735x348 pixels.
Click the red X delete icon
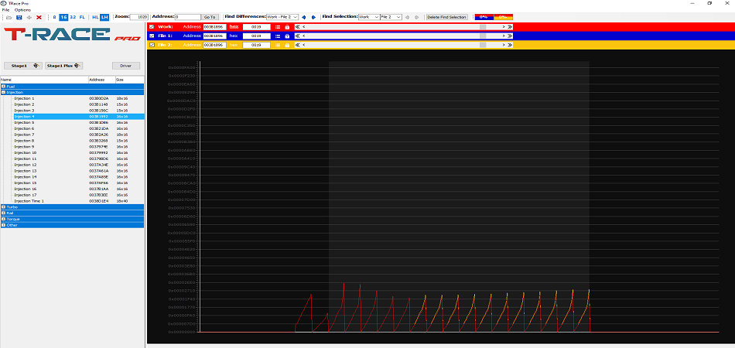point(39,16)
